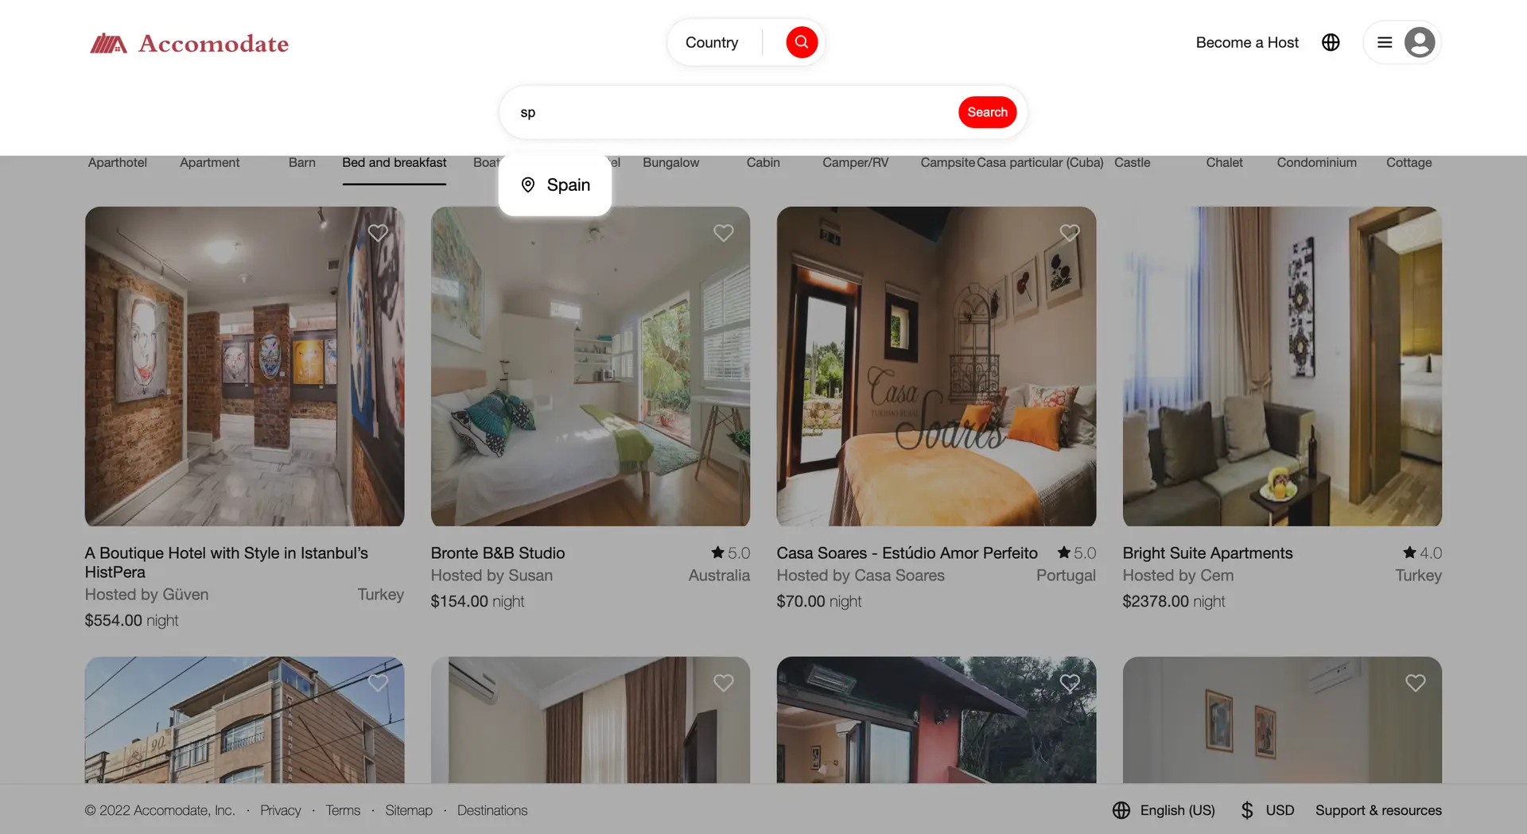Open the Bright Suite Apartments photo
Screen dimensions: 1527x834
point(1282,367)
